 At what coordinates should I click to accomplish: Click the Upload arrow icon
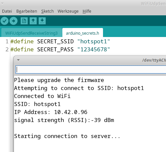click(13, 21)
